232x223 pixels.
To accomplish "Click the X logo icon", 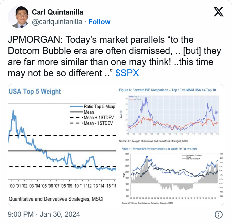I will [218, 12].
